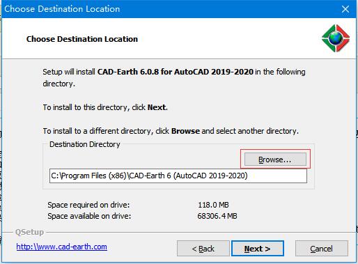358x264 pixels.
Task: Open the Browse... directory chooser
Action: [275, 160]
